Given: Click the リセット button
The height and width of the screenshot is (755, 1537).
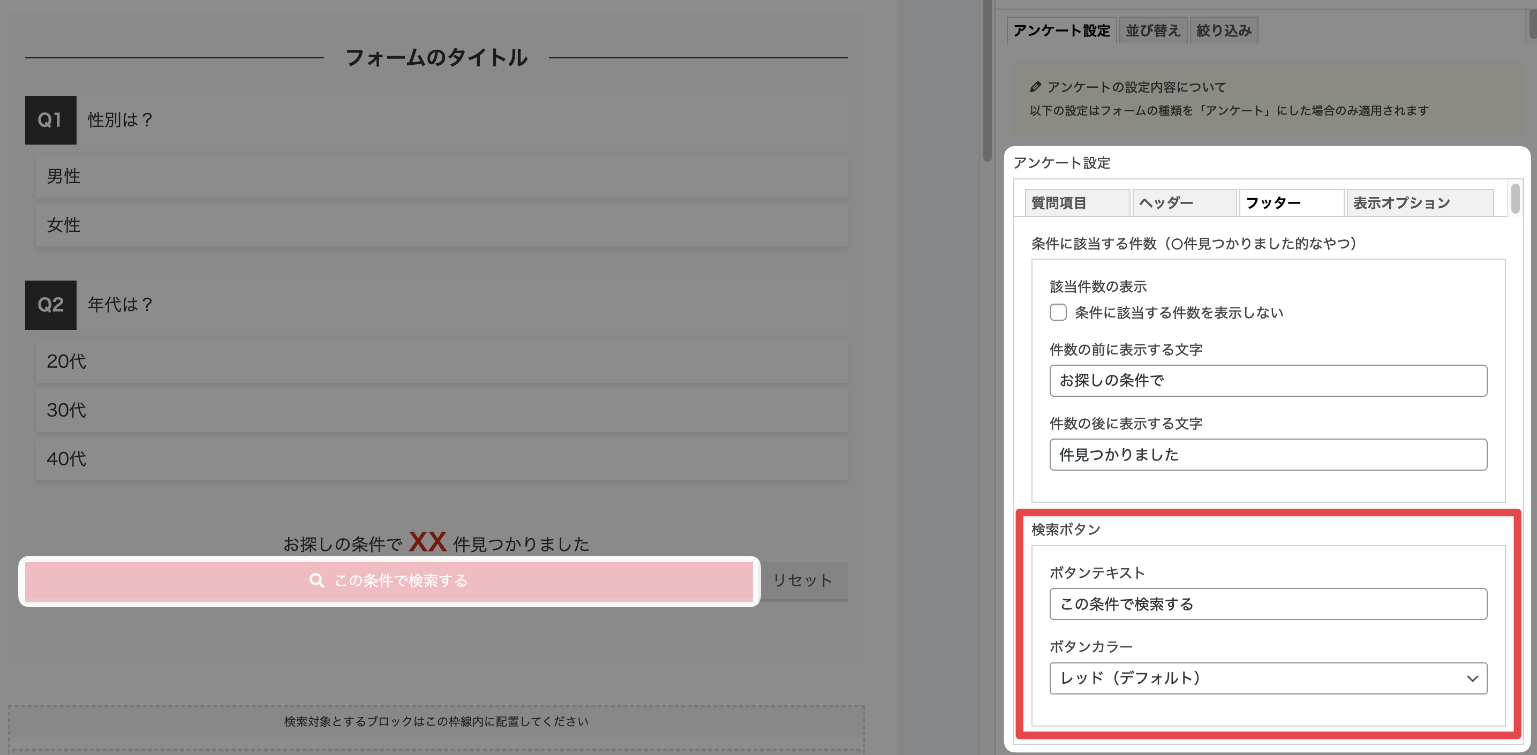Looking at the screenshot, I should 803,581.
